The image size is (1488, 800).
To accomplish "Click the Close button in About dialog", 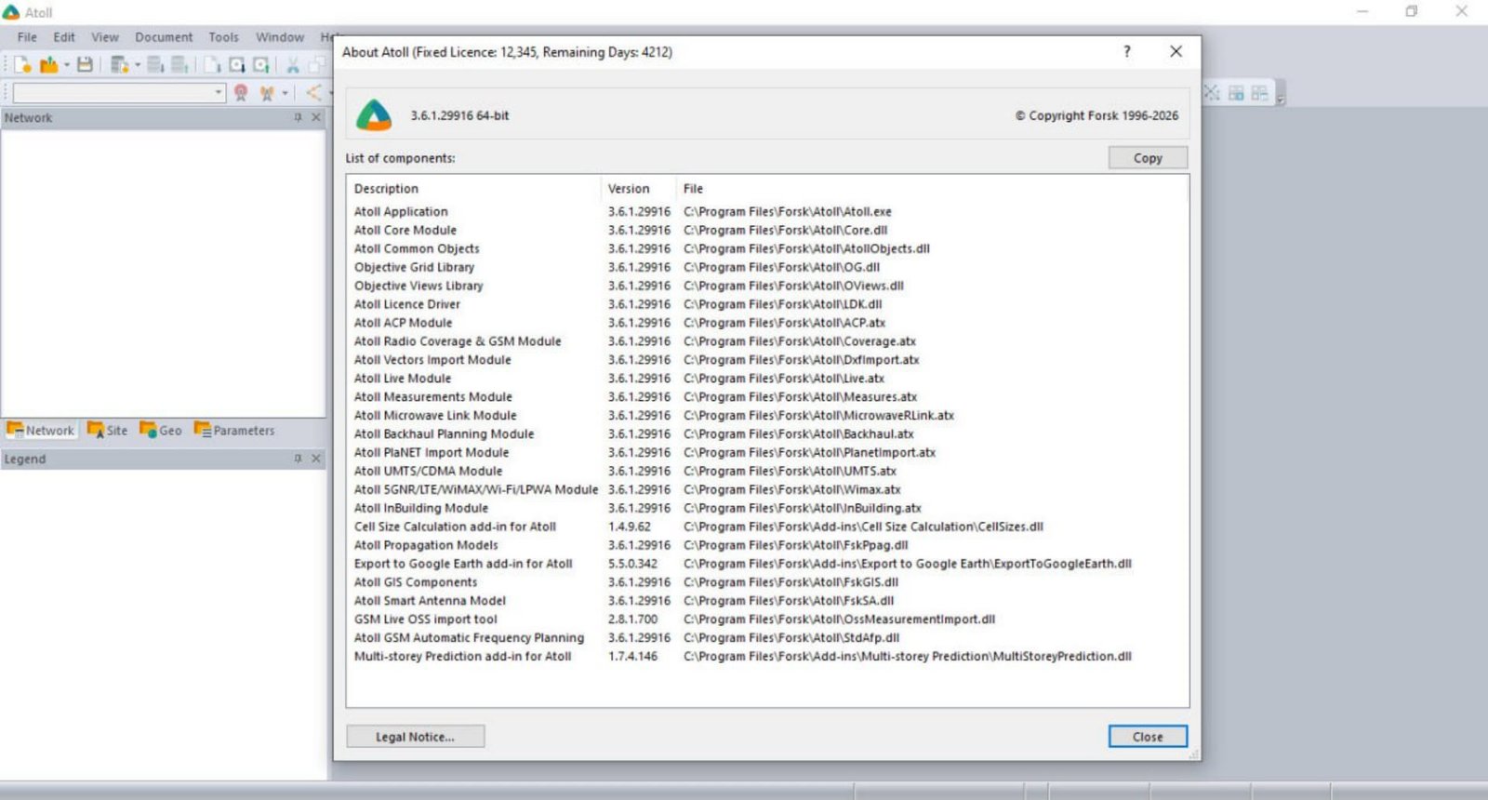I will tap(1148, 737).
